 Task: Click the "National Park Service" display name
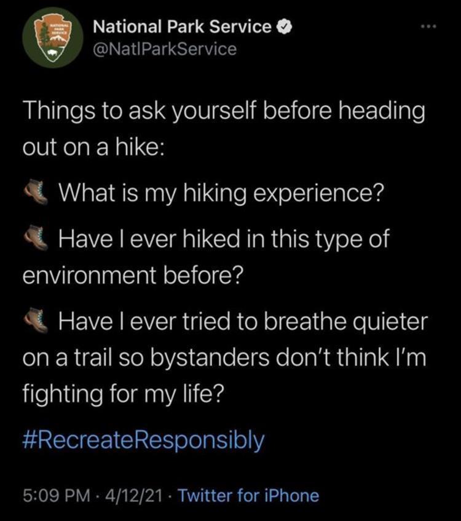[x=181, y=27]
